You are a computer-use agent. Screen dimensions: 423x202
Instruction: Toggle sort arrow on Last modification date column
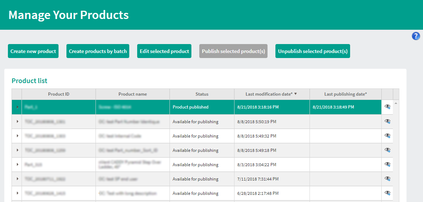pyautogui.click(x=296, y=94)
